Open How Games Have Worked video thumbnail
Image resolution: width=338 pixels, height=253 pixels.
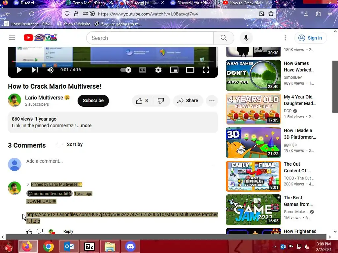pyautogui.click(x=253, y=75)
